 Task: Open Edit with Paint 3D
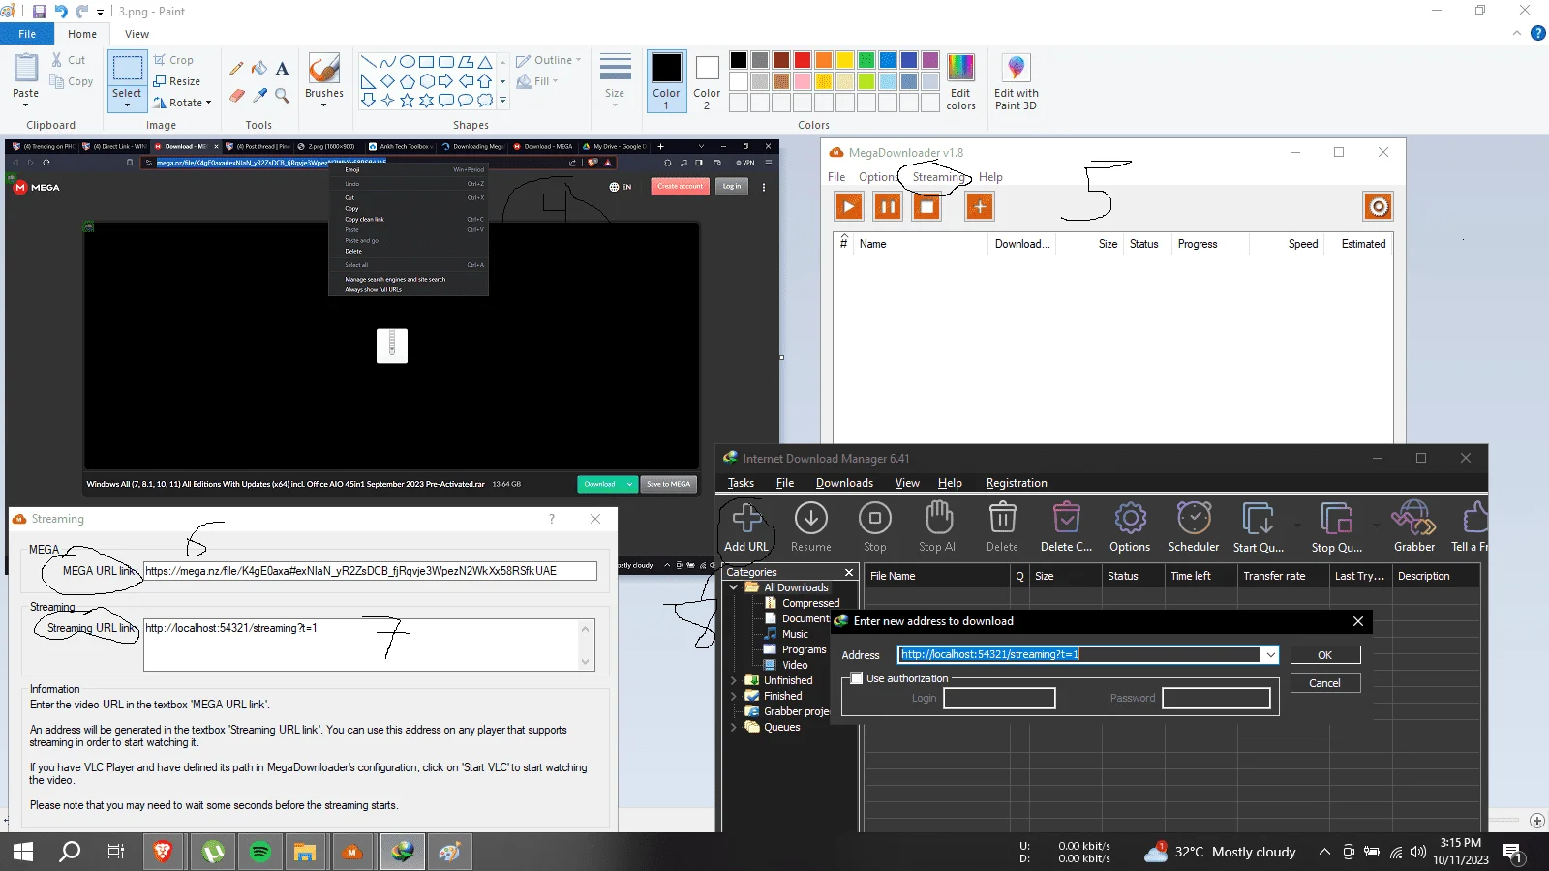point(1016,81)
